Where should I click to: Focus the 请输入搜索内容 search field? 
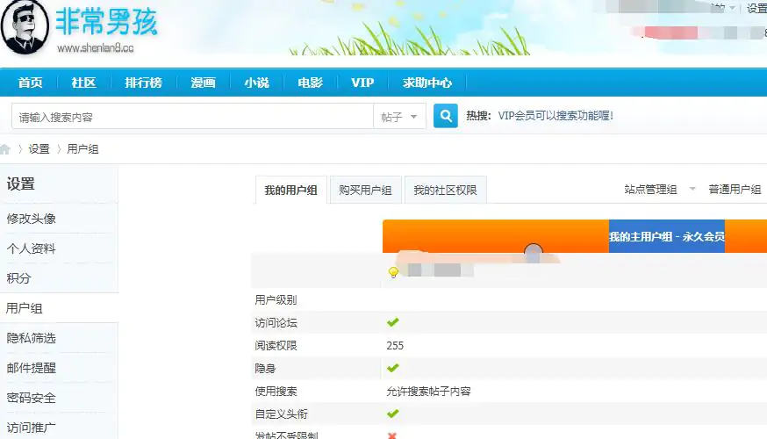(193, 117)
